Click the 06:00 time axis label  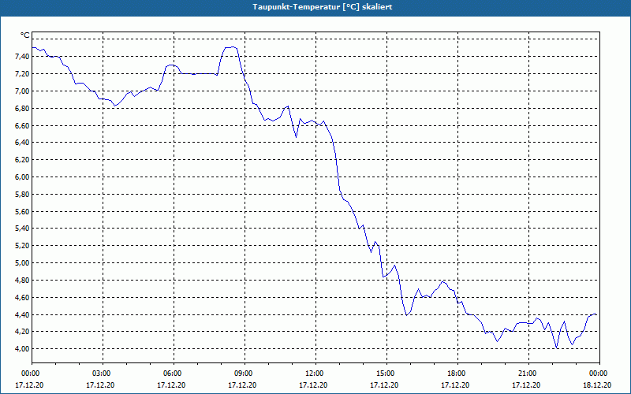pyautogui.click(x=174, y=374)
